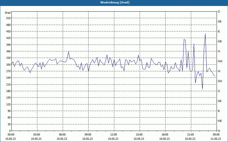Pick the 360 y-axis tick label
Image resolution: width=228 pixels, height=142 pixels.
point(9,51)
